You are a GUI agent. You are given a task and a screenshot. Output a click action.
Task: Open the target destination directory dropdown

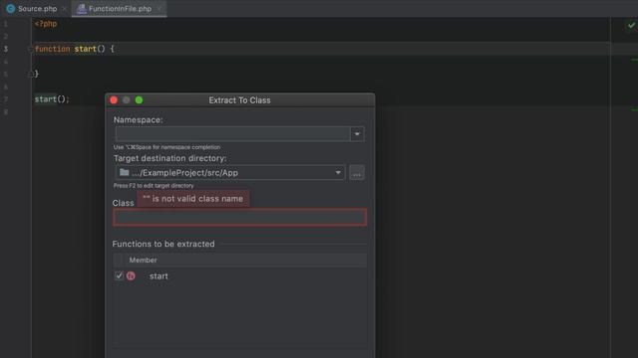click(x=338, y=172)
